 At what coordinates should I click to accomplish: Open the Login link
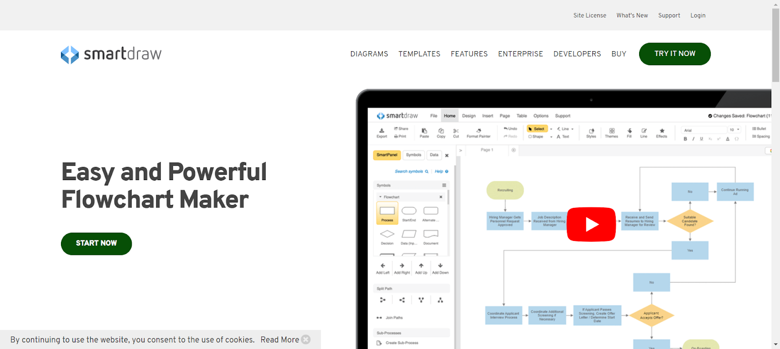click(x=698, y=16)
